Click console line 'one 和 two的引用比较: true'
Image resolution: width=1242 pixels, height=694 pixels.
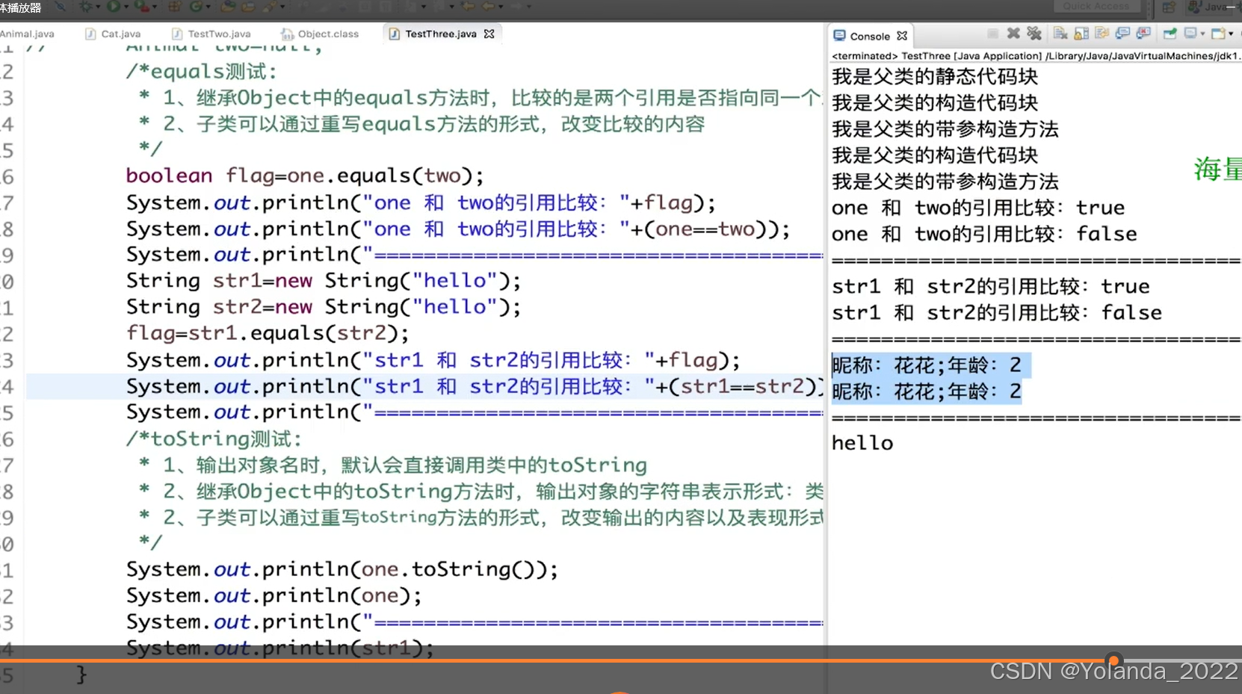tap(978, 208)
